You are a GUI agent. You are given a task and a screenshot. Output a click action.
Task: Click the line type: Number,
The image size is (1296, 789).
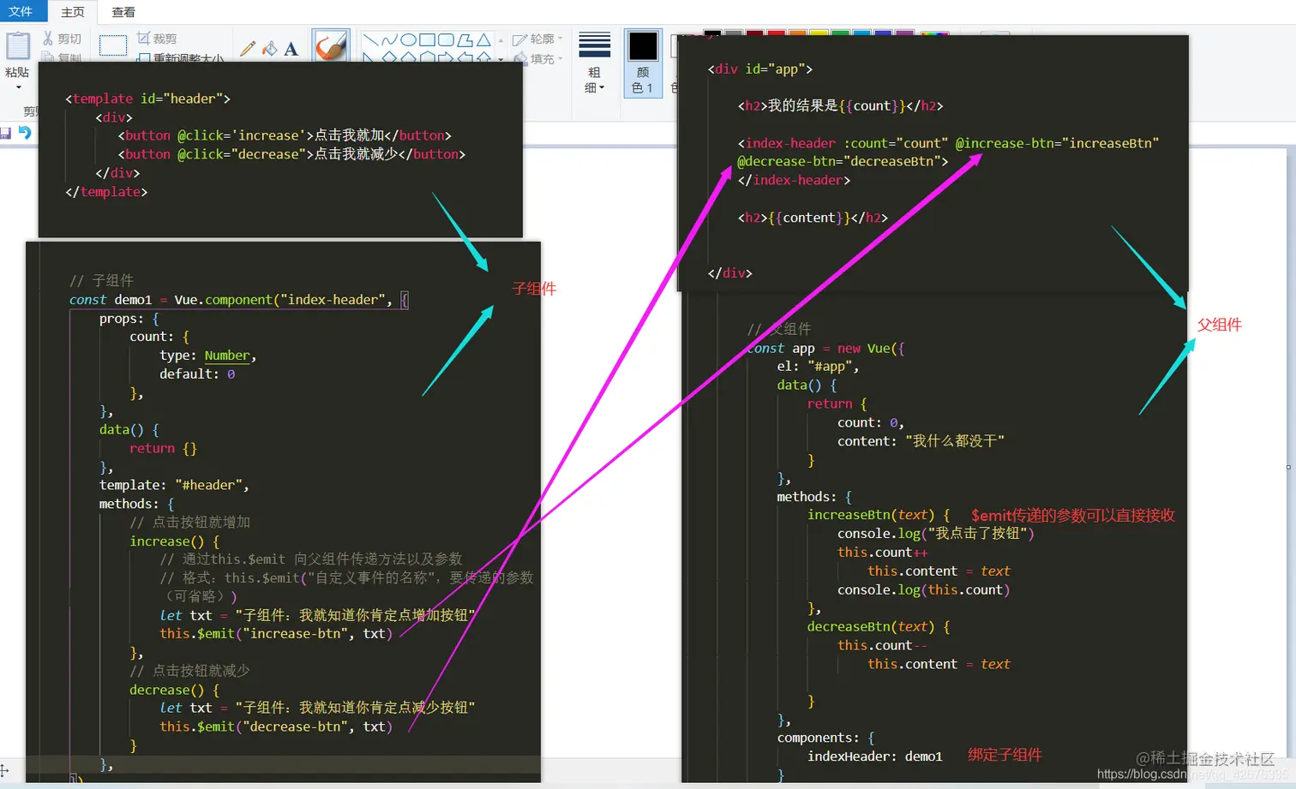(207, 356)
